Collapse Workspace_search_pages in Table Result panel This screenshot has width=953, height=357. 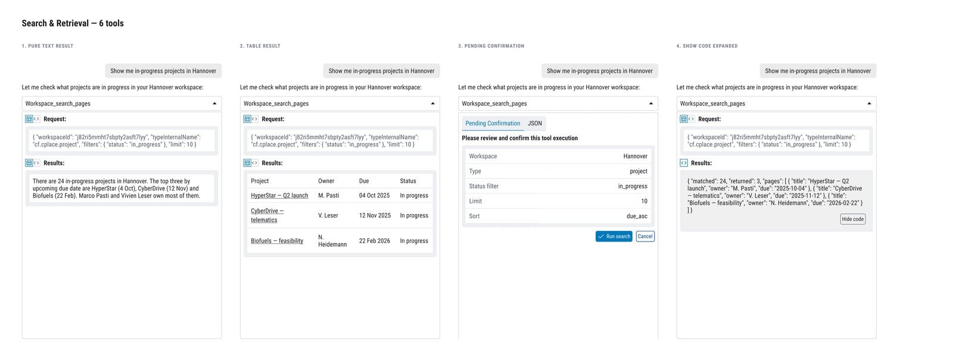(433, 104)
